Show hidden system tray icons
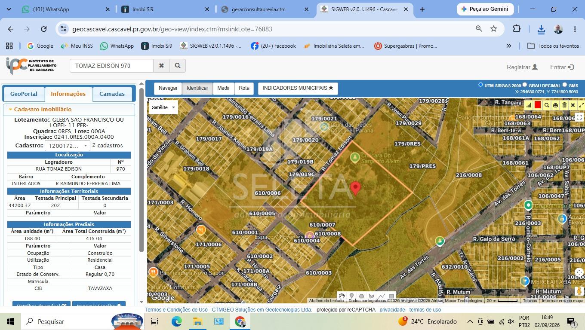The width and height of the screenshot is (585, 330). pyautogui.click(x=470, y=321)
